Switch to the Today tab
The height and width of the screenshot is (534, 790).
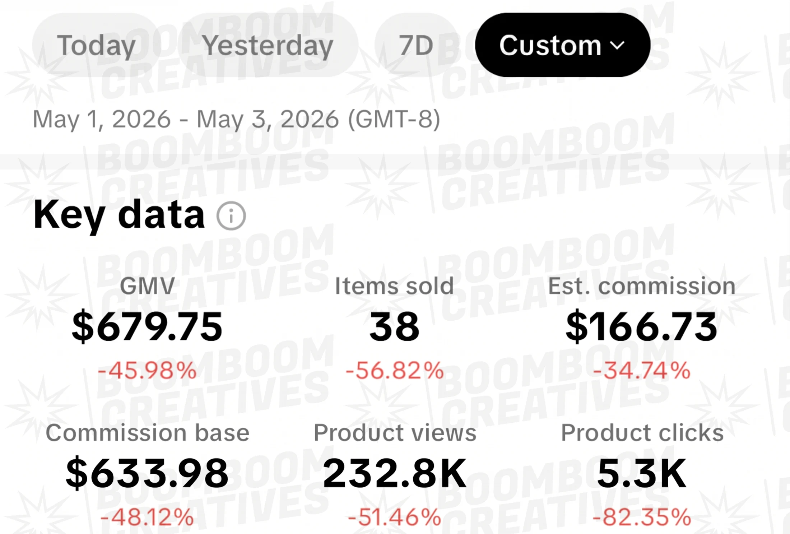click(x=96, y=45)
